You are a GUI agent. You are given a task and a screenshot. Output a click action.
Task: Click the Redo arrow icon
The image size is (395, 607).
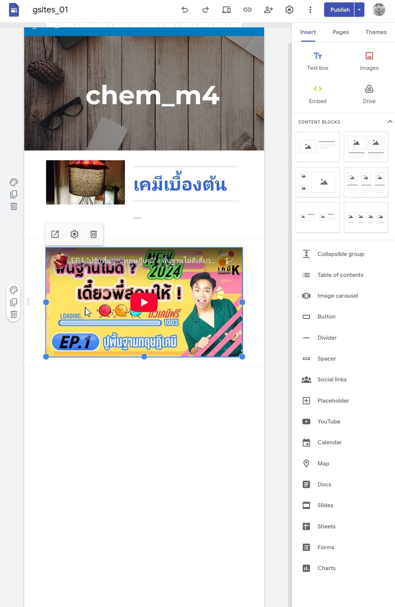206,10
